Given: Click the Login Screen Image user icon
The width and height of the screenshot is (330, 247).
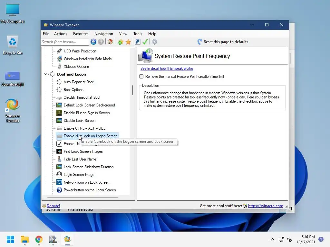Looking at the screenshot, I should tap(59, 175).
